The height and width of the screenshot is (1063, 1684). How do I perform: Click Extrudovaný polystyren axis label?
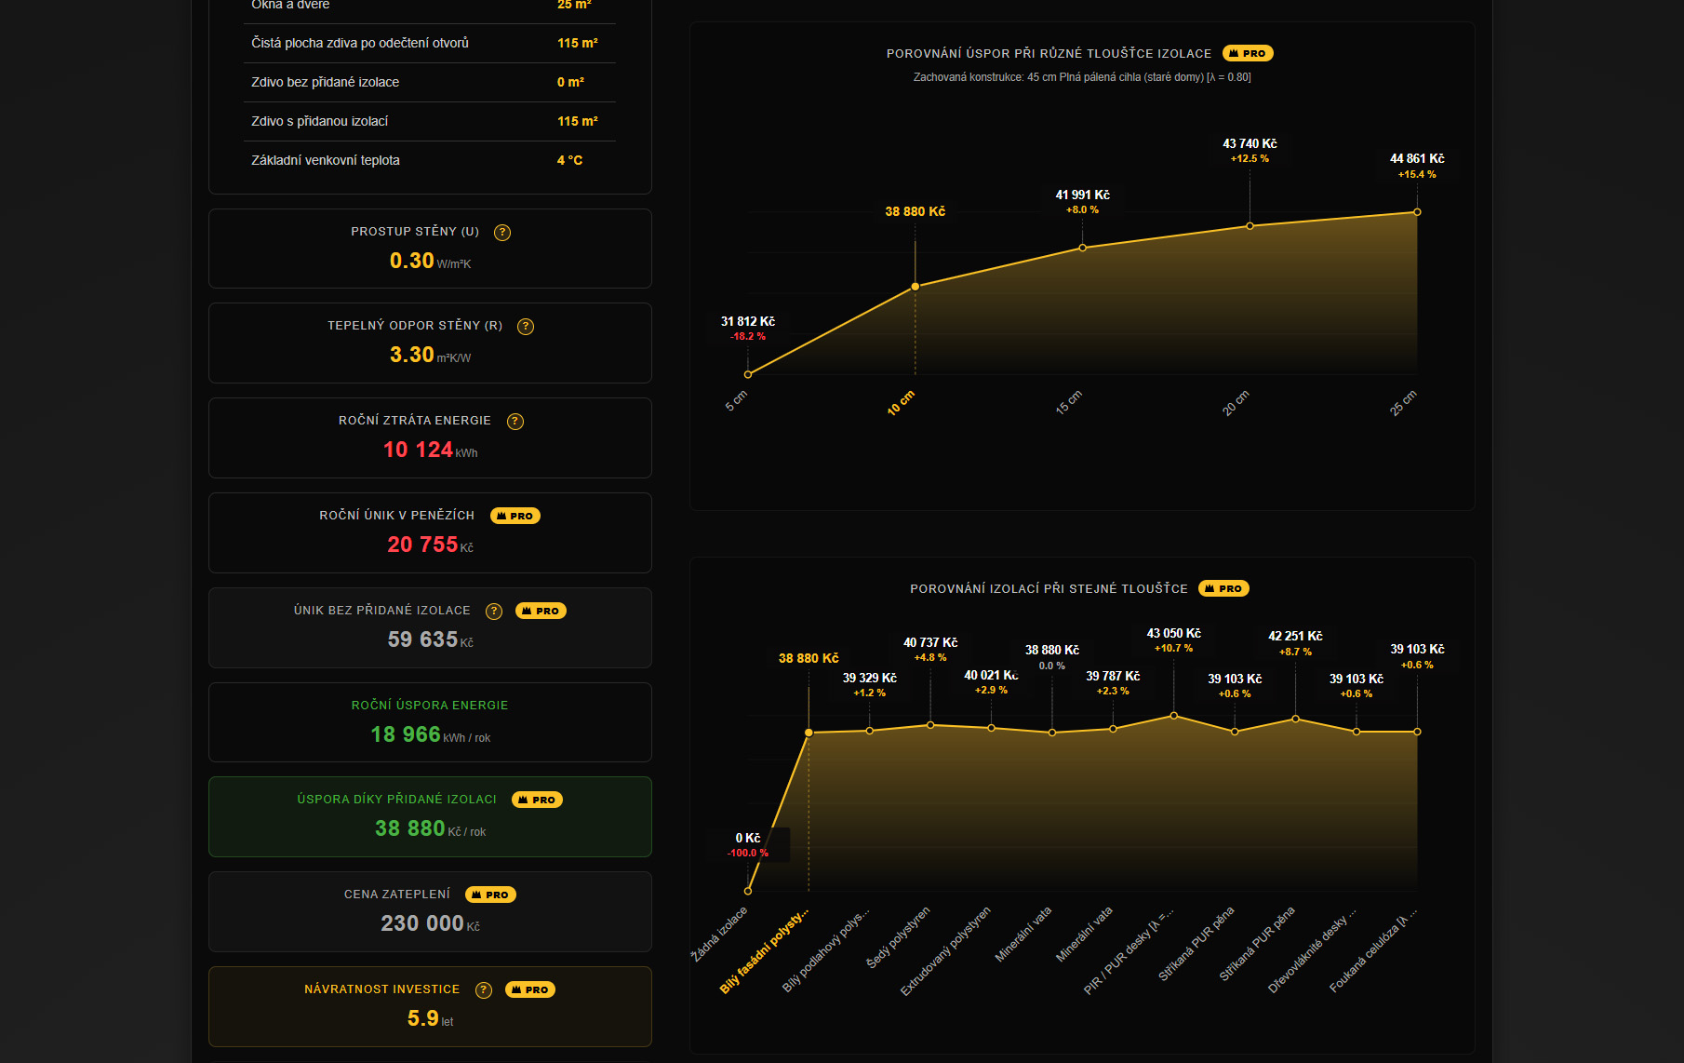(x=945, y=950)
